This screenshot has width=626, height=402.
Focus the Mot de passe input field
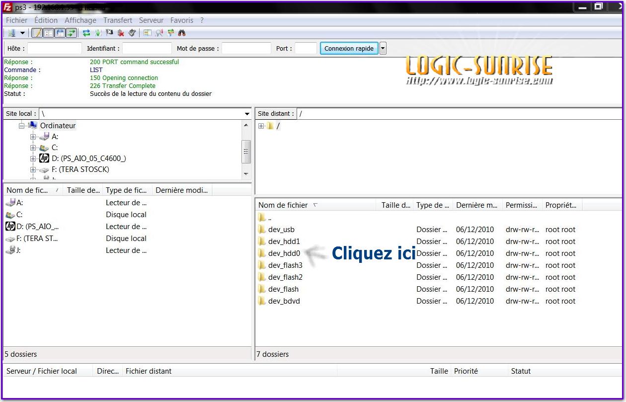[x=246, y=48]
